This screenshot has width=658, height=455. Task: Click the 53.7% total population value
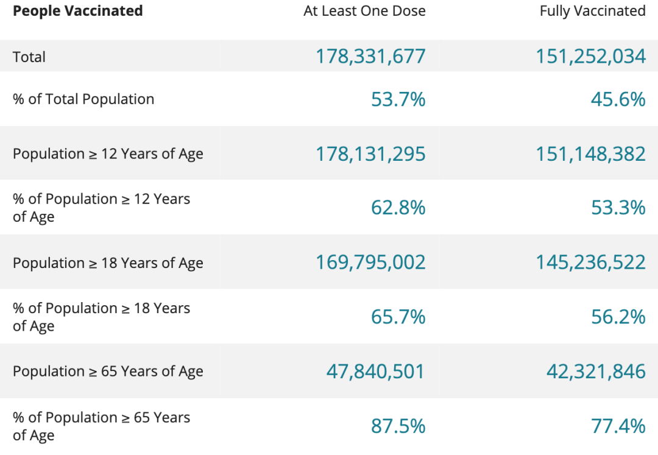click(398, 99)
